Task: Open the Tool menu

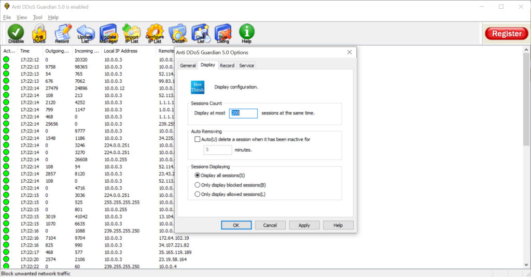Action: pos(37,17)
